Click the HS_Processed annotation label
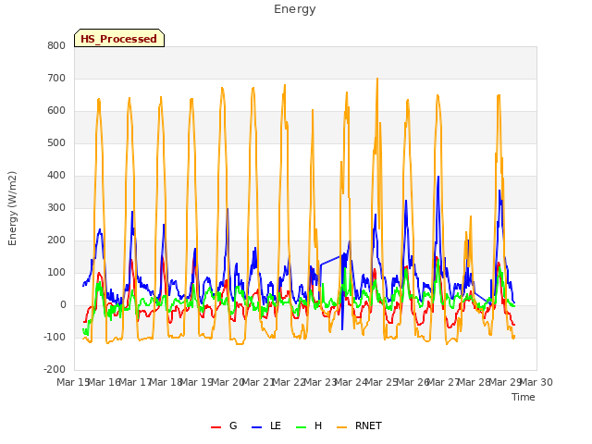This screenshot has width=592, height=444. click(x=119, y=39)
